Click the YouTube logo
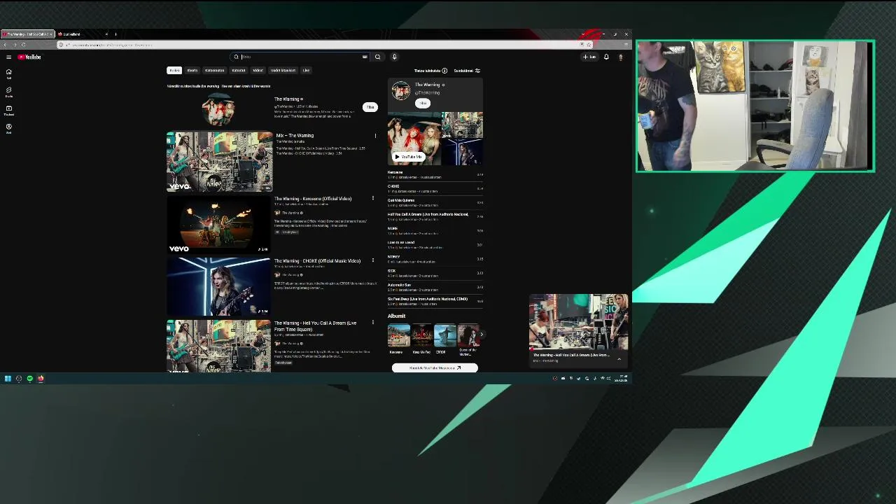The height and width of the screenshot is (504, 896). pyautogui.click(x=29, y=57)
